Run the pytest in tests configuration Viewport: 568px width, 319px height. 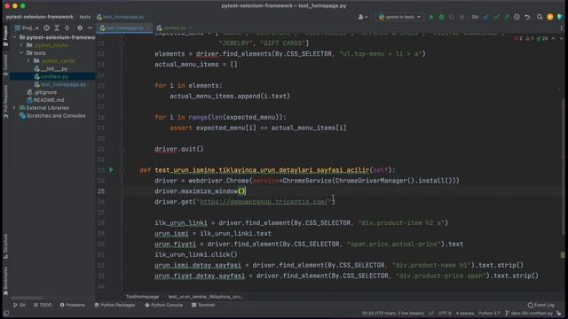431,17
